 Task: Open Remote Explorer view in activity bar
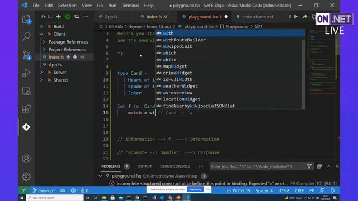coord(26,91)
